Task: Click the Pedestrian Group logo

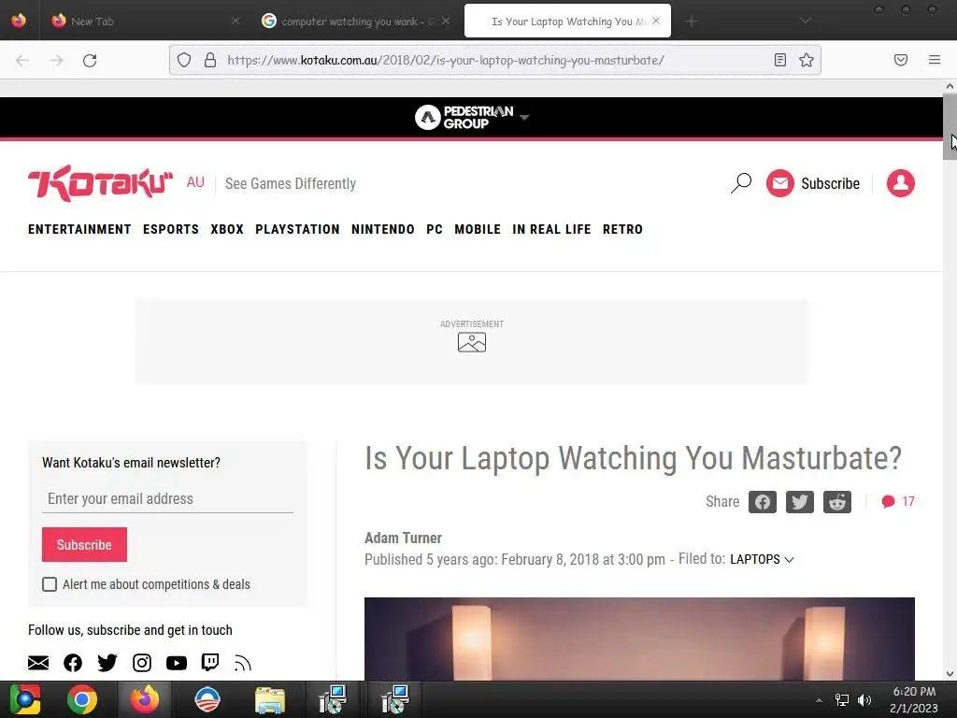Action: click(464, 117)
